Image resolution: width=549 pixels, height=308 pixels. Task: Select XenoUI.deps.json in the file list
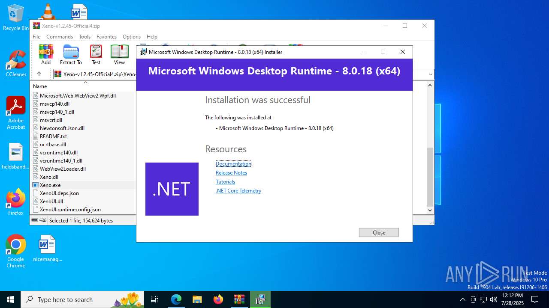pyautogui.click(x=59, y=193)
